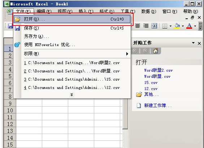
Task: Select row header 15
Action: point(10,145)
